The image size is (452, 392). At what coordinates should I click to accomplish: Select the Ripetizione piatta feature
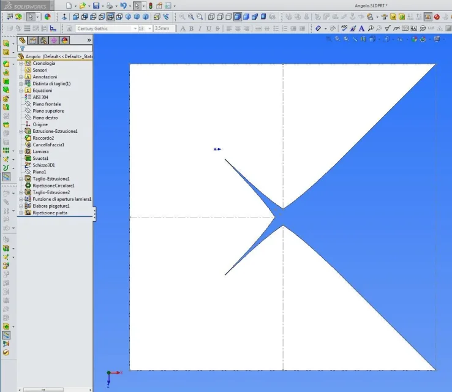pyautogui.click(x=50, y=213)
